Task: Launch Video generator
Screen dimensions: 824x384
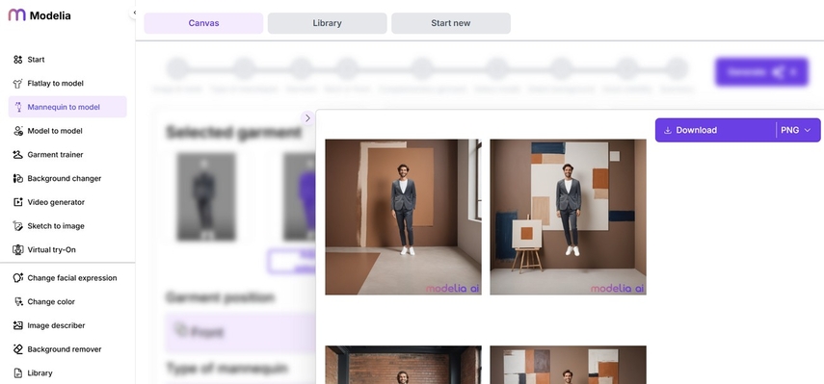Action: click(67, 202)
